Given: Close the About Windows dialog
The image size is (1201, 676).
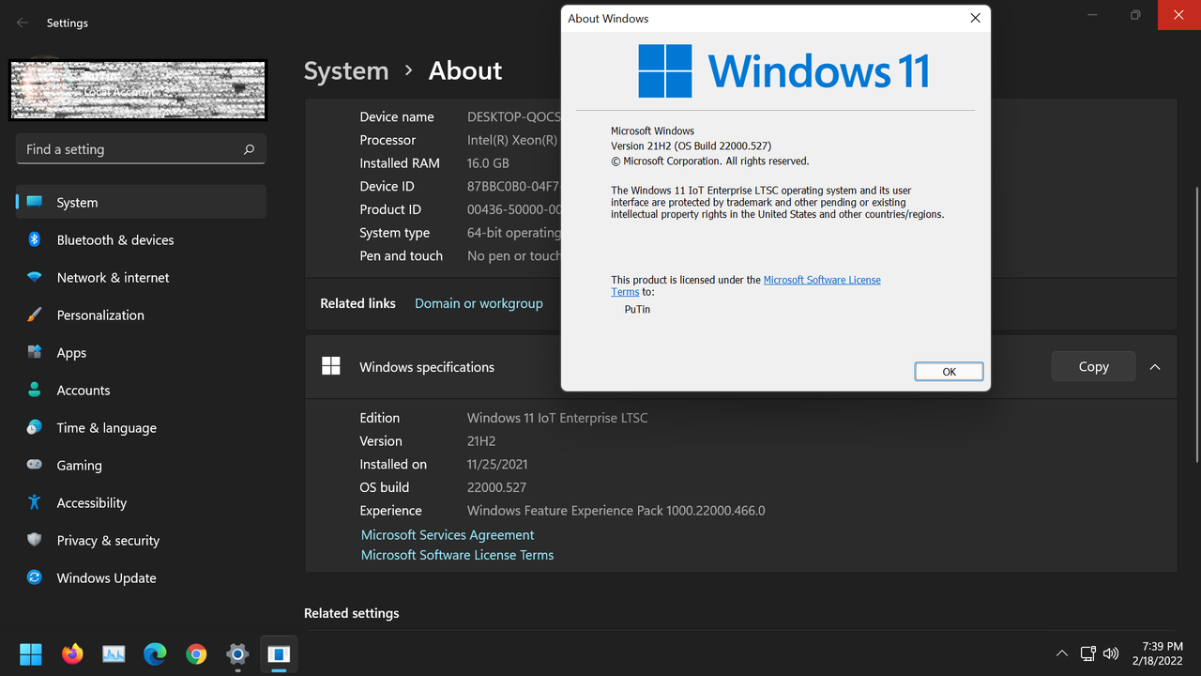Looking at the screenshot, I should pos(975,18).
